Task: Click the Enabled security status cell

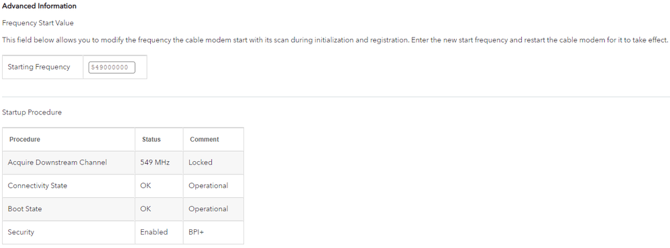Action: (159, 232)
